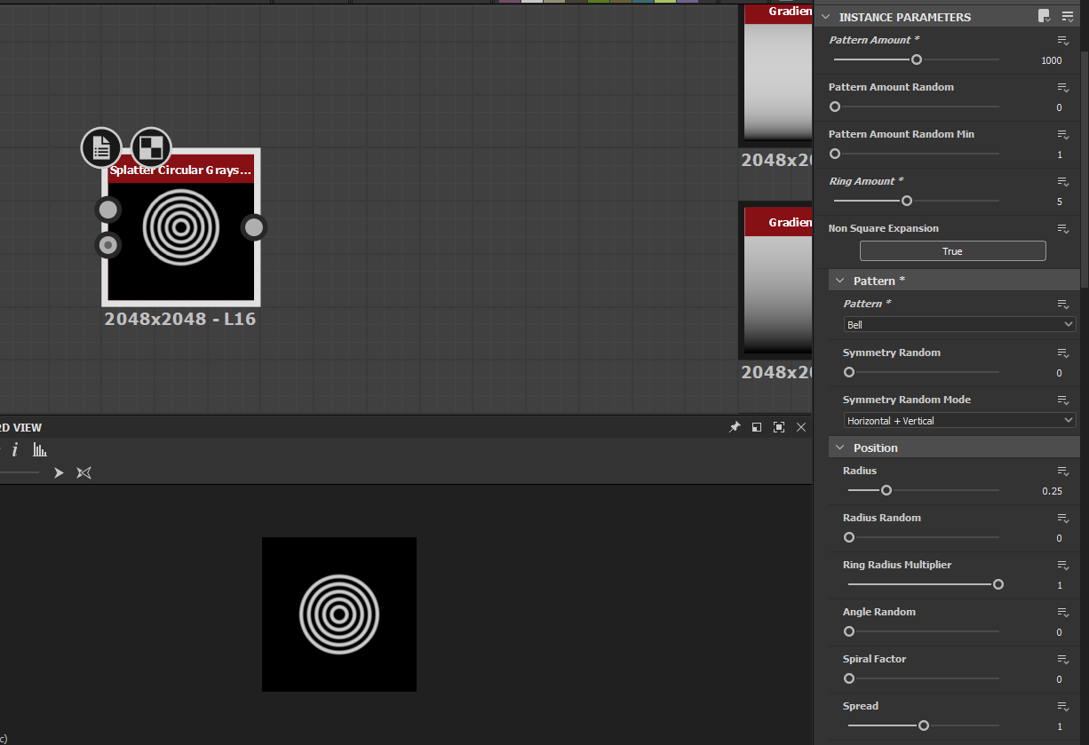The height and width of the screenshot is (745, 1089).
Task: Click the lower input connector of the Splatter node
Action: pos(107,245)
